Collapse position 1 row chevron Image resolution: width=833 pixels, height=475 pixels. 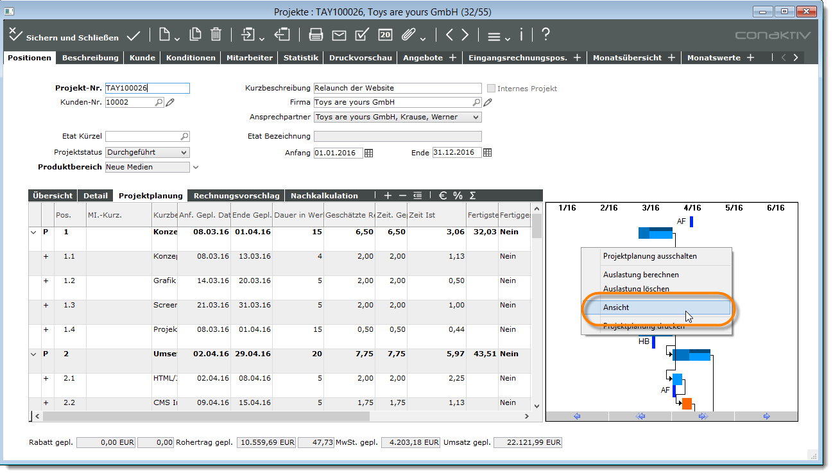click(34, 232)
